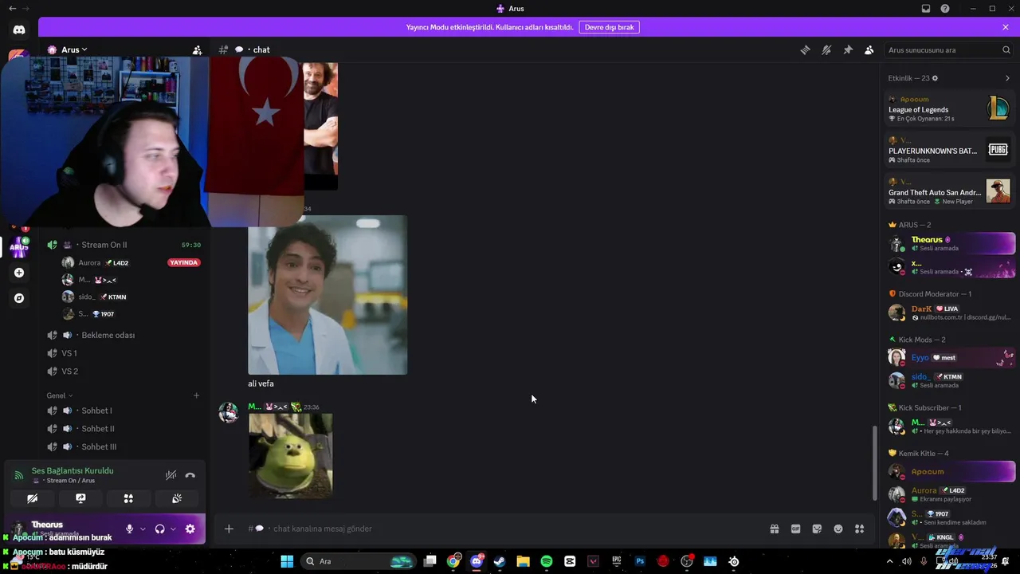This screenshot has width=1020, height=574.
Task: Select member Theorus in the ARUS list
Action: [951, 243]
